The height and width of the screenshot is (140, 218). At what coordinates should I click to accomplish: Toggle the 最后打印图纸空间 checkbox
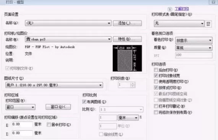(156, 94)
